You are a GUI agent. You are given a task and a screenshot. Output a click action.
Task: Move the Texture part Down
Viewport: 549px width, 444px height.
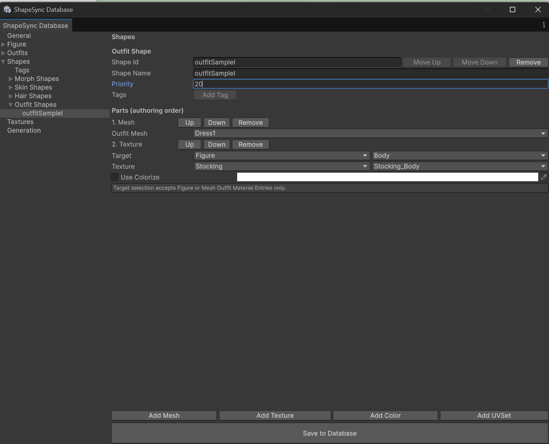coord(217,144)
